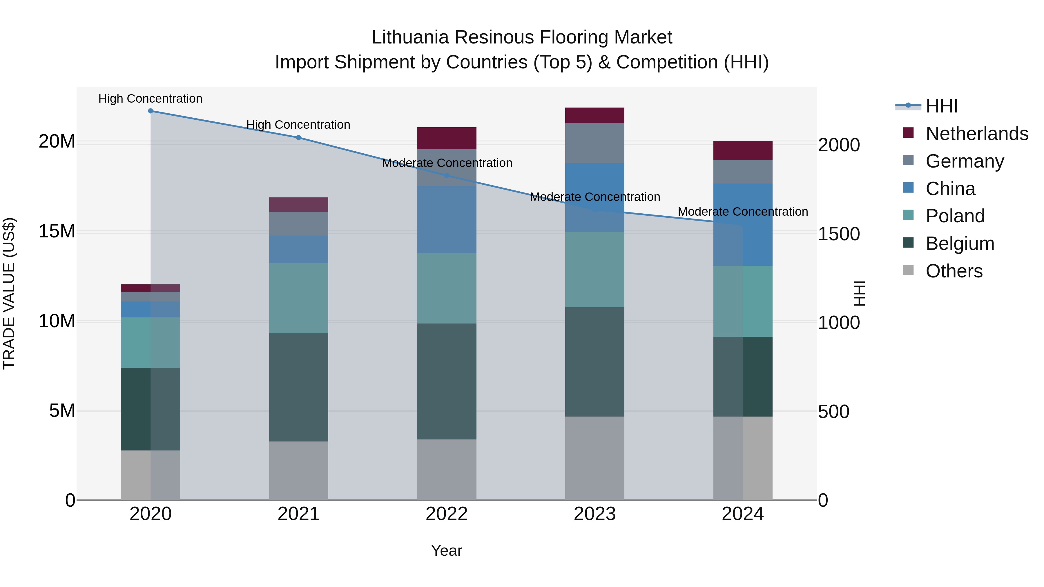
Task: Toggle the Netherlands legend entry
Action: [x=965, y=134]
